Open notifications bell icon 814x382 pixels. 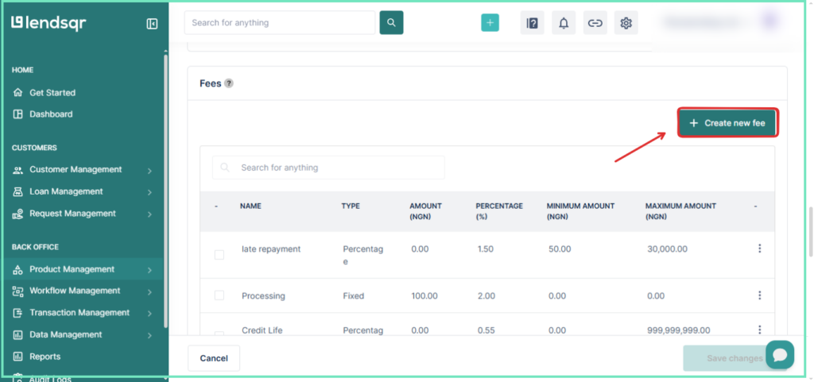pyautogui.click(x=564, y=23)
